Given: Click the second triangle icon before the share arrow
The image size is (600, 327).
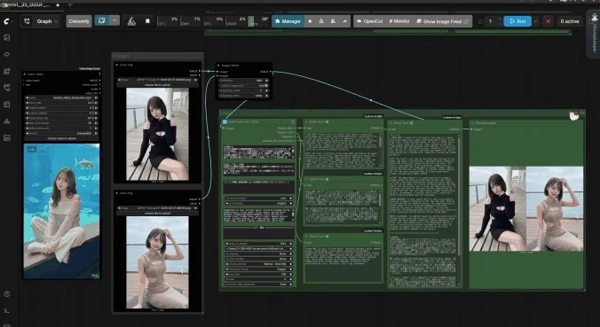Looking at the screenshot, I should click(x=333, y=21).
